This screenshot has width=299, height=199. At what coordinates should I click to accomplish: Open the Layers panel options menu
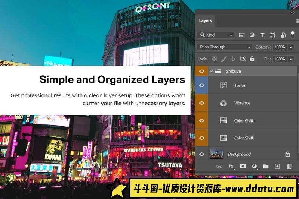pos(298,21)
